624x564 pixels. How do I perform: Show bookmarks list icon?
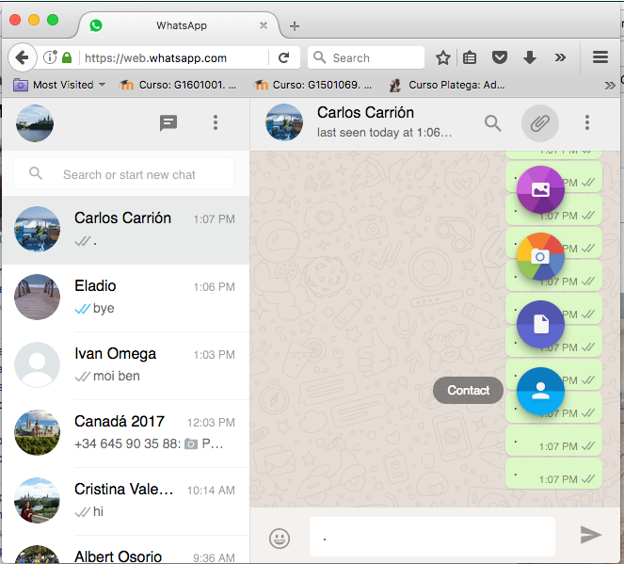point(470,57)
